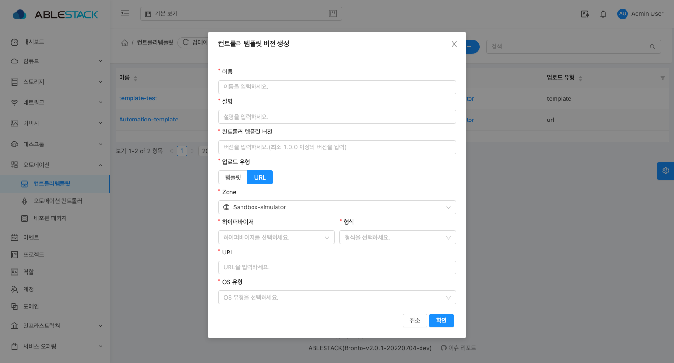Image resolution: width=674 pixels, height=363 pixels.
Task: Go to previous page arrow
Action: tap(171, 151)
